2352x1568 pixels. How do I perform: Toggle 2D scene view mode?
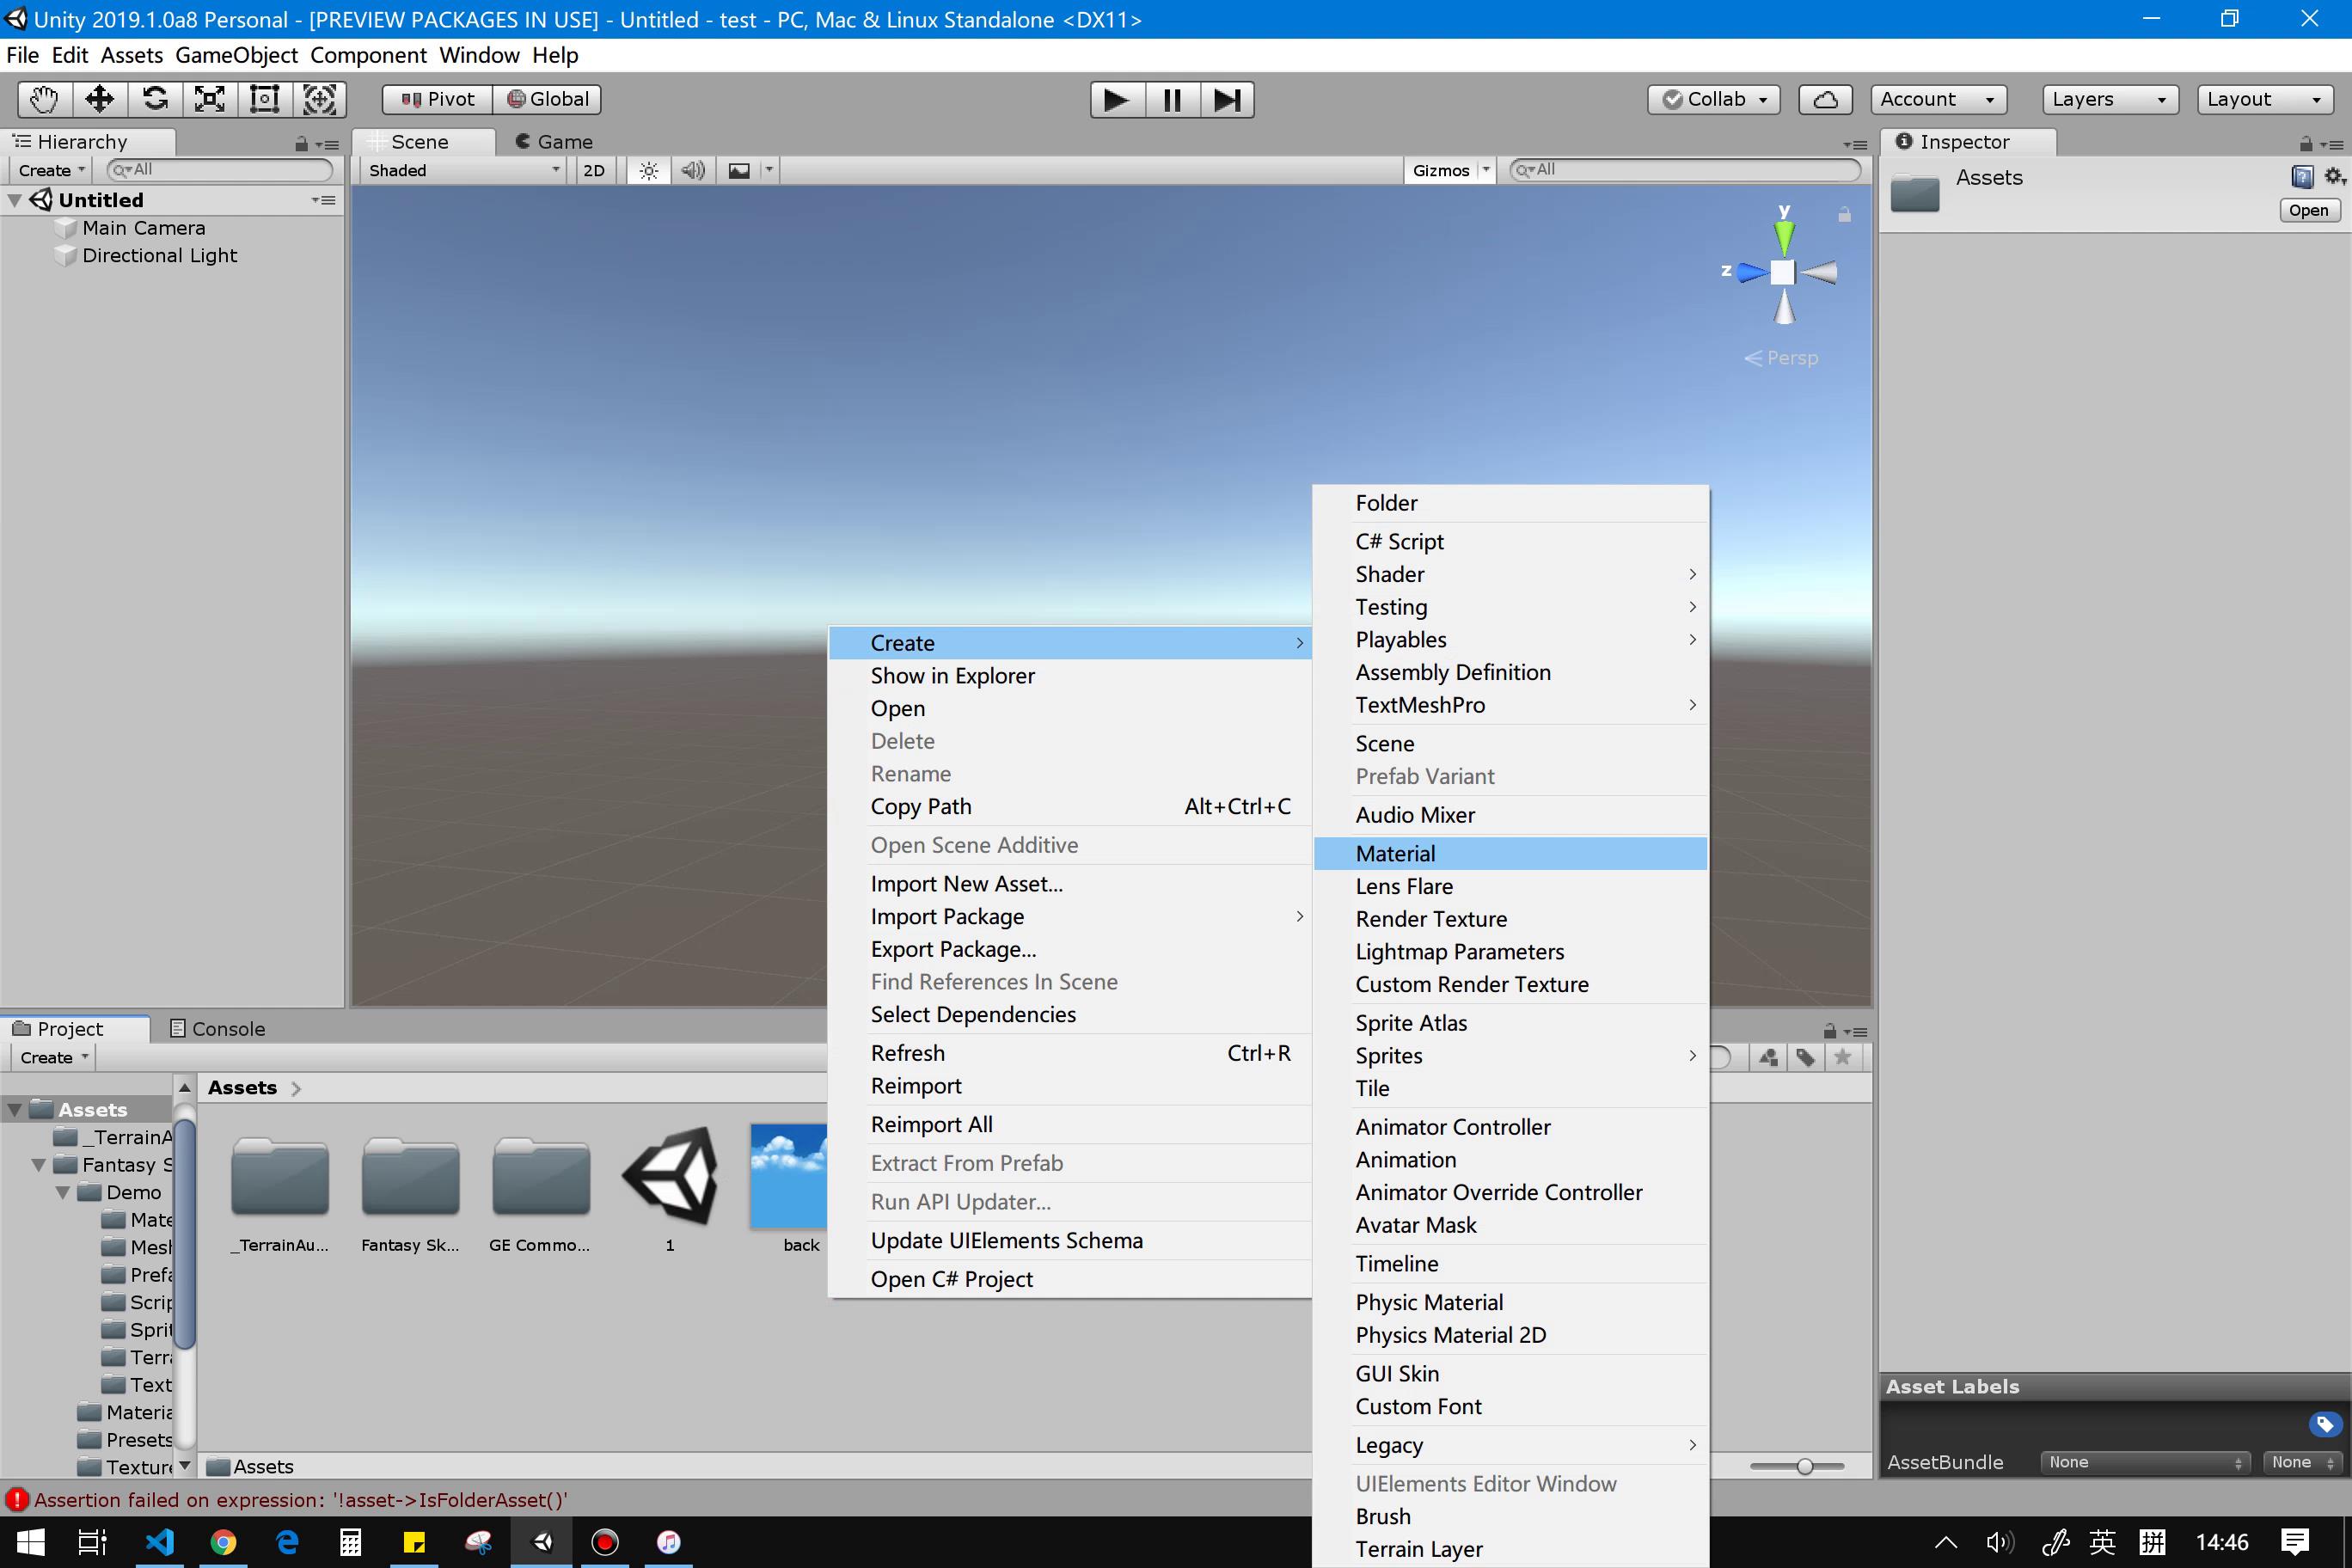point(594,170)
